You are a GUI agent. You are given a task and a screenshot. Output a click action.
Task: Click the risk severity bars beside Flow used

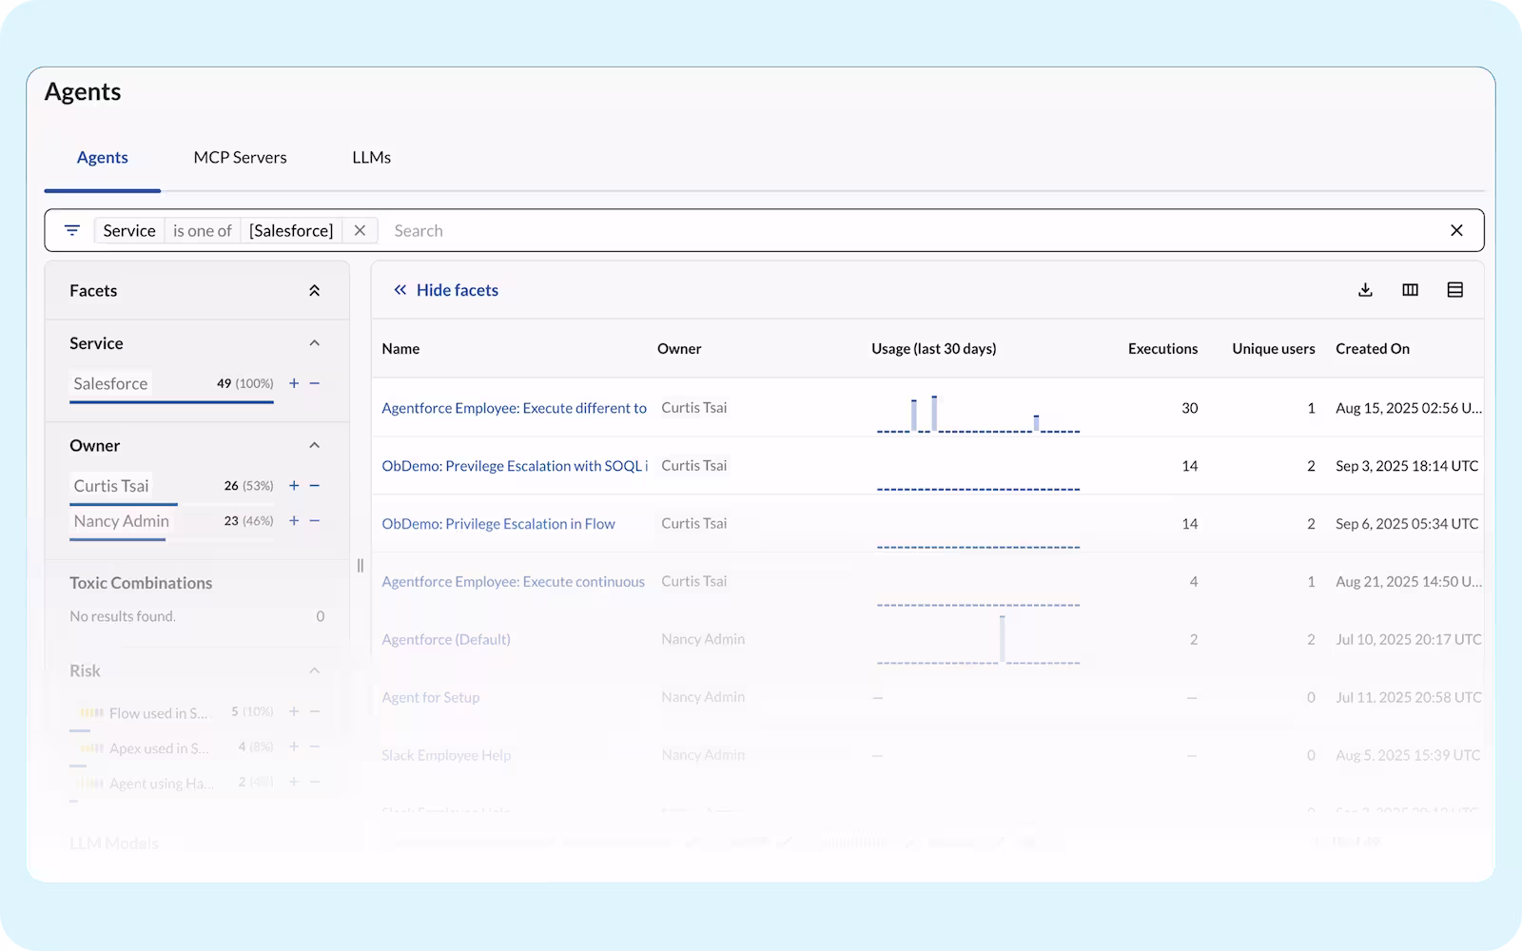click(90, 710)
